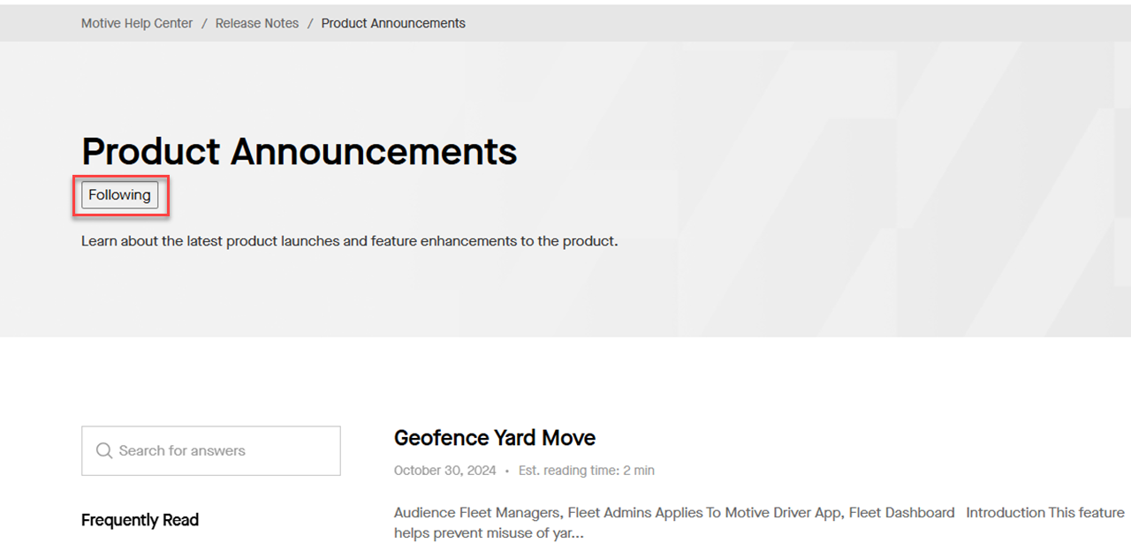Click the Geofence Yard Move article excerpt
The image size is (1131, 558).
click(x=759, y=523)
